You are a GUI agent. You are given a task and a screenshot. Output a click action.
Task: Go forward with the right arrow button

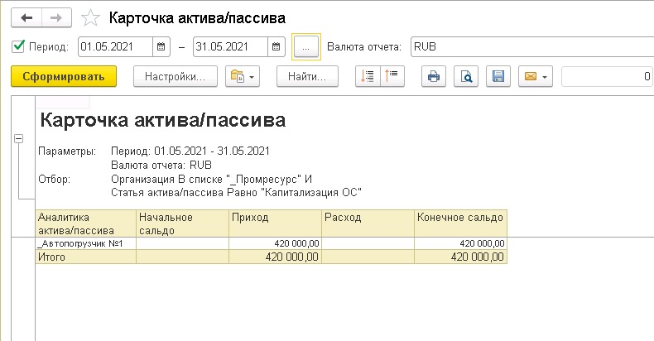tap(56, 18)
